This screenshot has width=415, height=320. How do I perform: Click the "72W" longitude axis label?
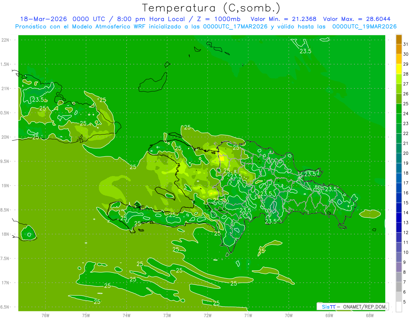[x=207, y=315]
